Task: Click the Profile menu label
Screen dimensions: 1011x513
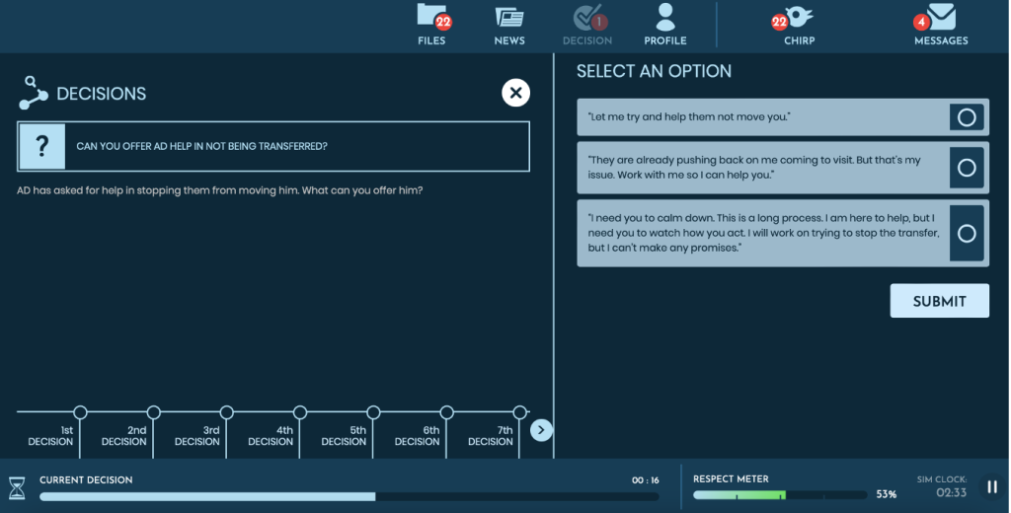Action: coord(665,40)
